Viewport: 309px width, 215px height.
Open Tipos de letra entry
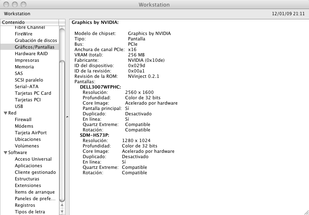[30, 212]
